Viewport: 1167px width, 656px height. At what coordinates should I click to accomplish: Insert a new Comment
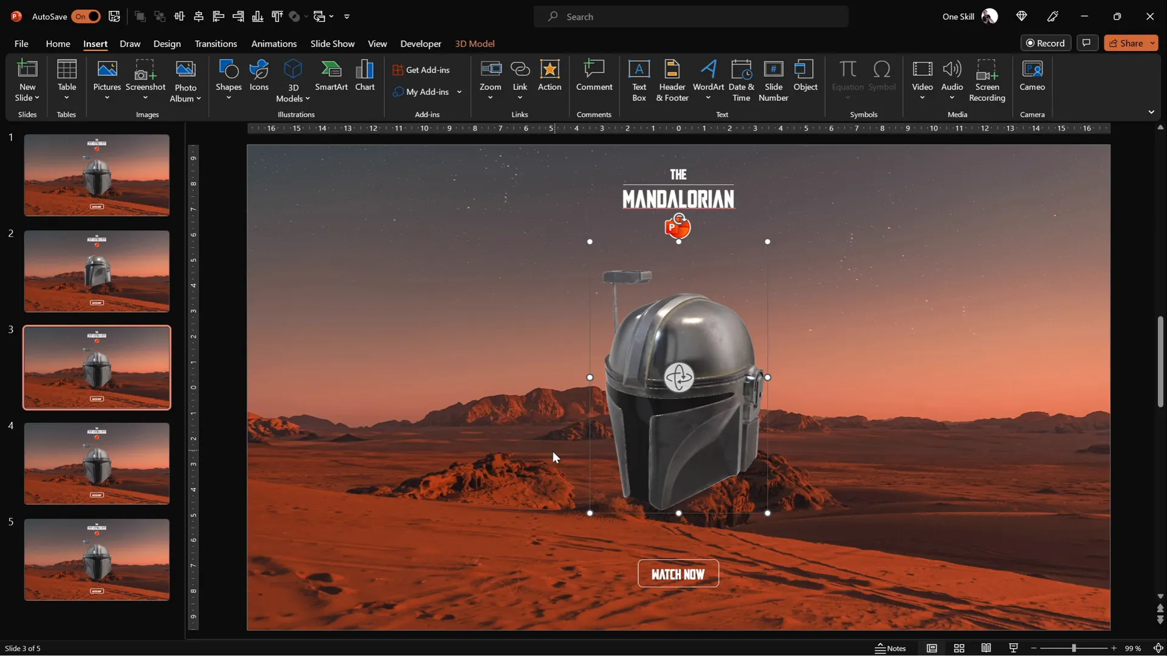click(x=594, y=75)
